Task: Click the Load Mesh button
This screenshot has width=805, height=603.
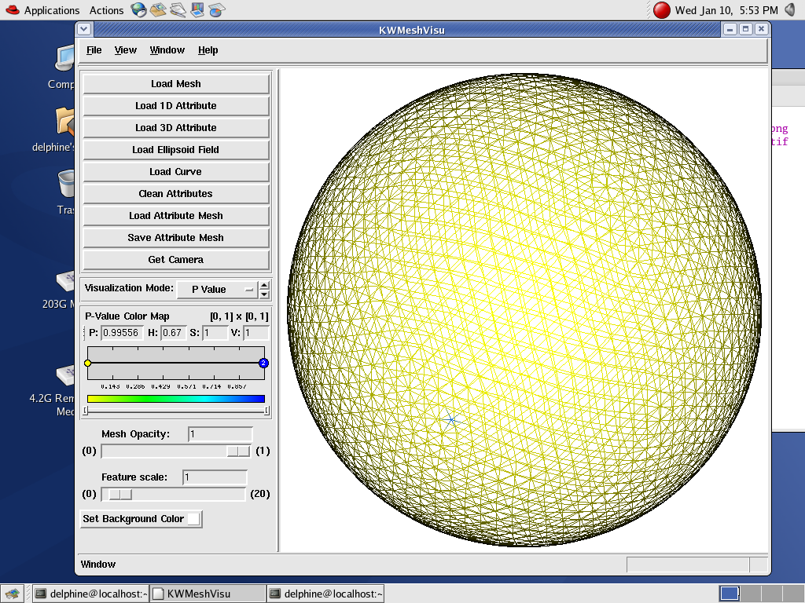Action: 176,84
